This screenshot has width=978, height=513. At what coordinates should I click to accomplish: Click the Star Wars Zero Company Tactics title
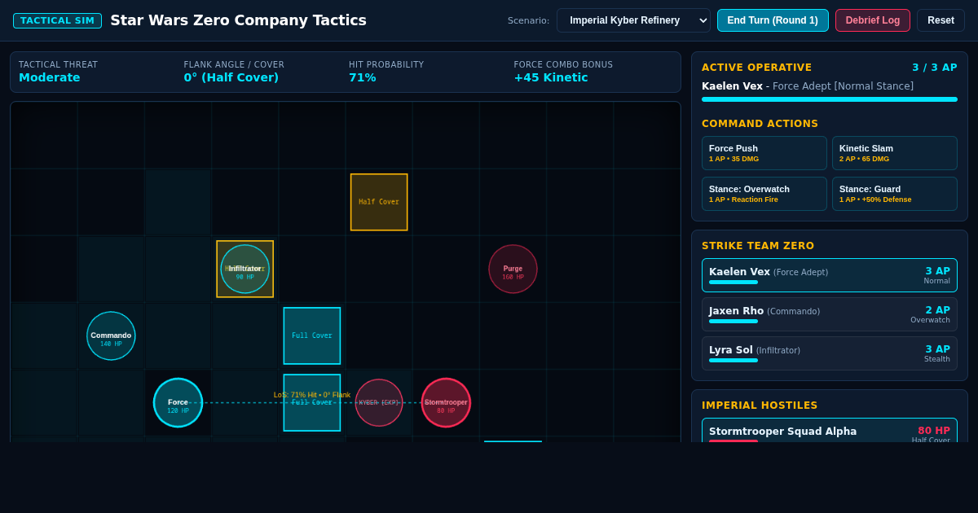[x=239, y=20]
